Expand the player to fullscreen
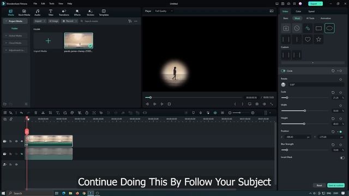 pos(272,104)
